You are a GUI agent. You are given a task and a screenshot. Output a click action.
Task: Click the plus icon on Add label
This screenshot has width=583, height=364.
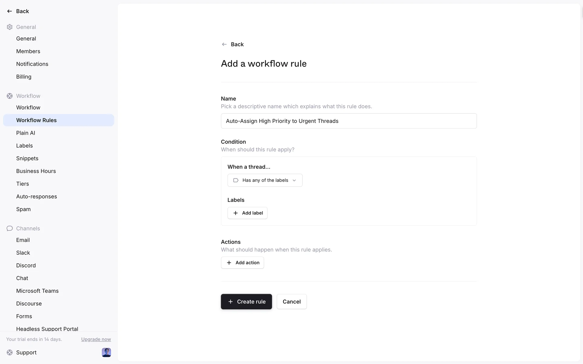tap(235, 213)
